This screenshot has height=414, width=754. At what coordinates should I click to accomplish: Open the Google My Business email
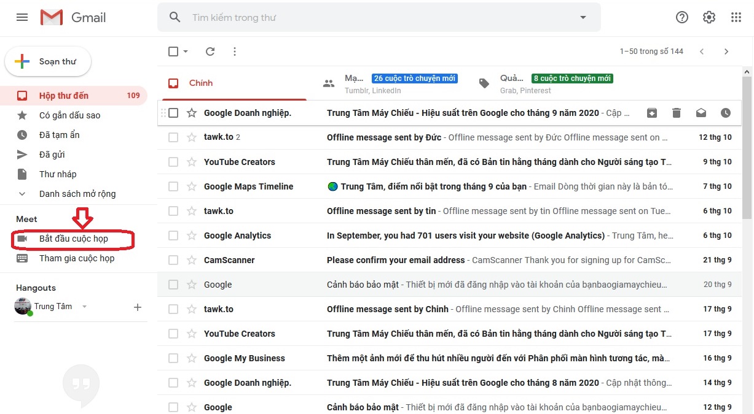tap(450, 358)
